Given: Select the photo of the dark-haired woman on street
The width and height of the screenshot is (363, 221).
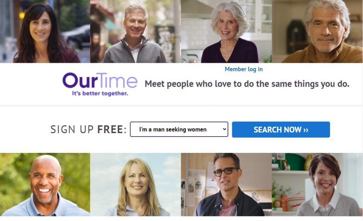Looking at the screenshot, I should point(45,31).
